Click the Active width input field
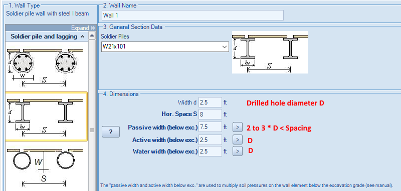This screenshot has width=401, height=191. pos(210,139)
